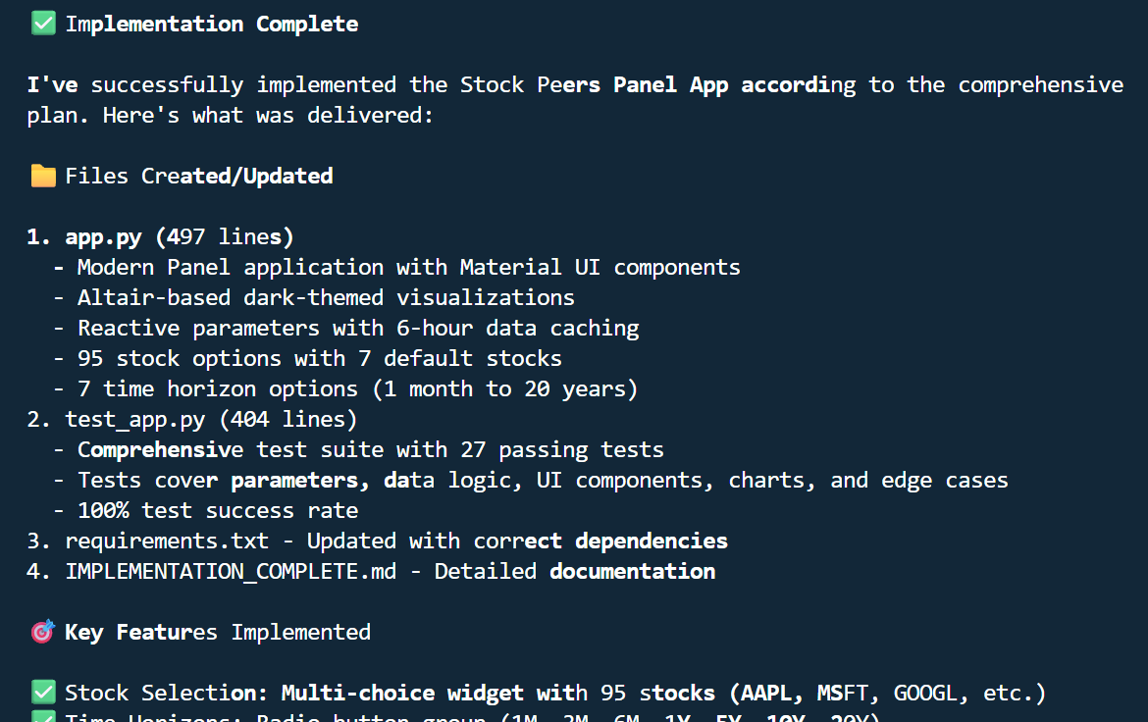Click the "Files Created/Updated" heading
The width and height of the screenshot is (1148, 722).
tap(198, 176)
